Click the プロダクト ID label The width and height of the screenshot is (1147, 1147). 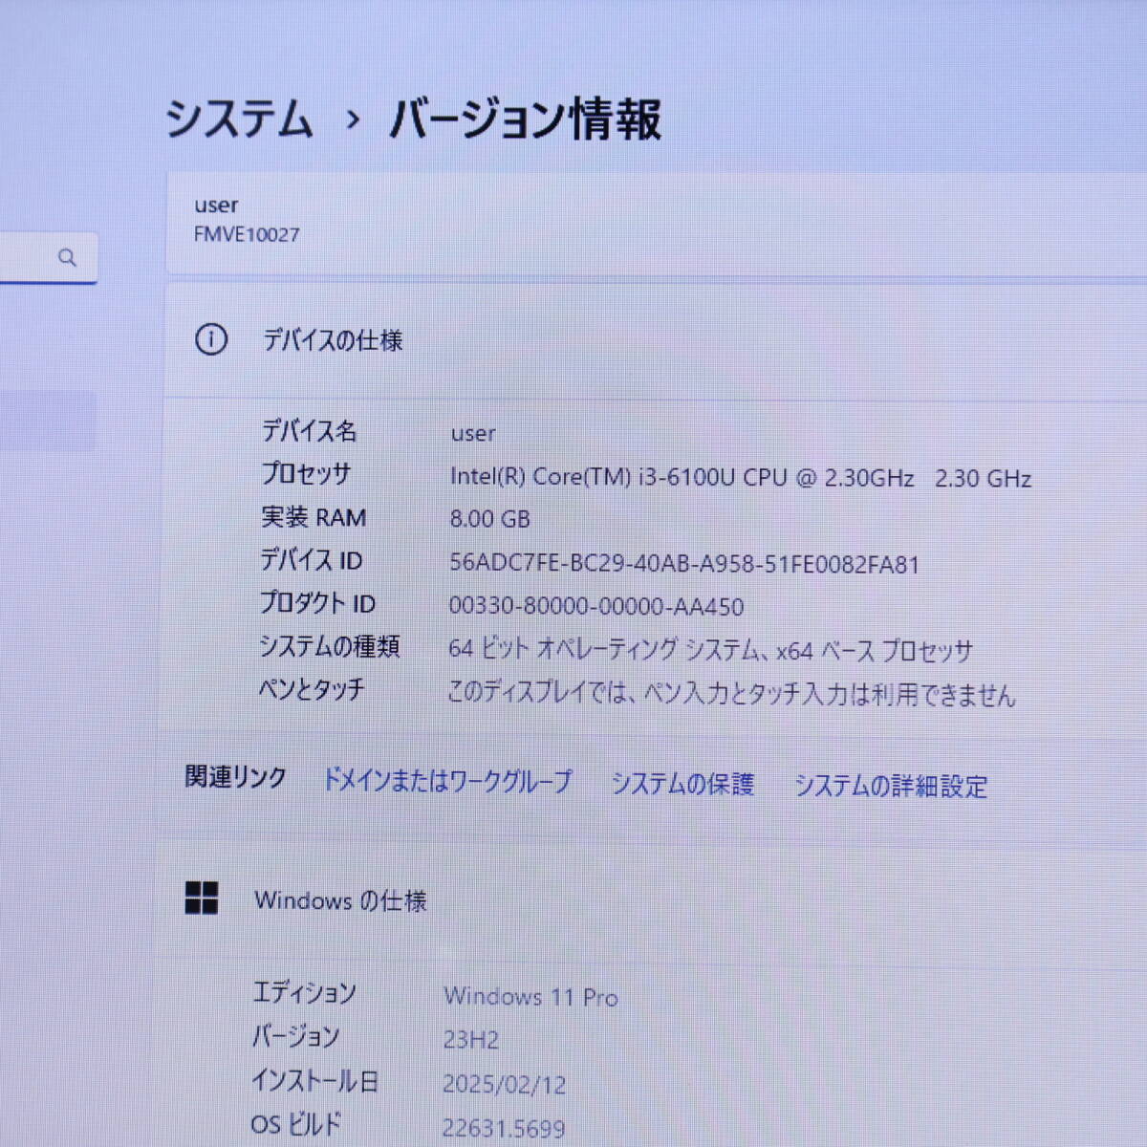[317, 603]
